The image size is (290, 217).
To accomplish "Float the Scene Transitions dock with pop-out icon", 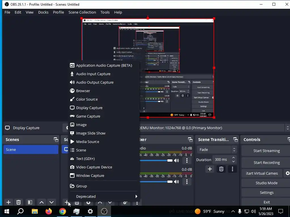I will (x=235, y=140).
